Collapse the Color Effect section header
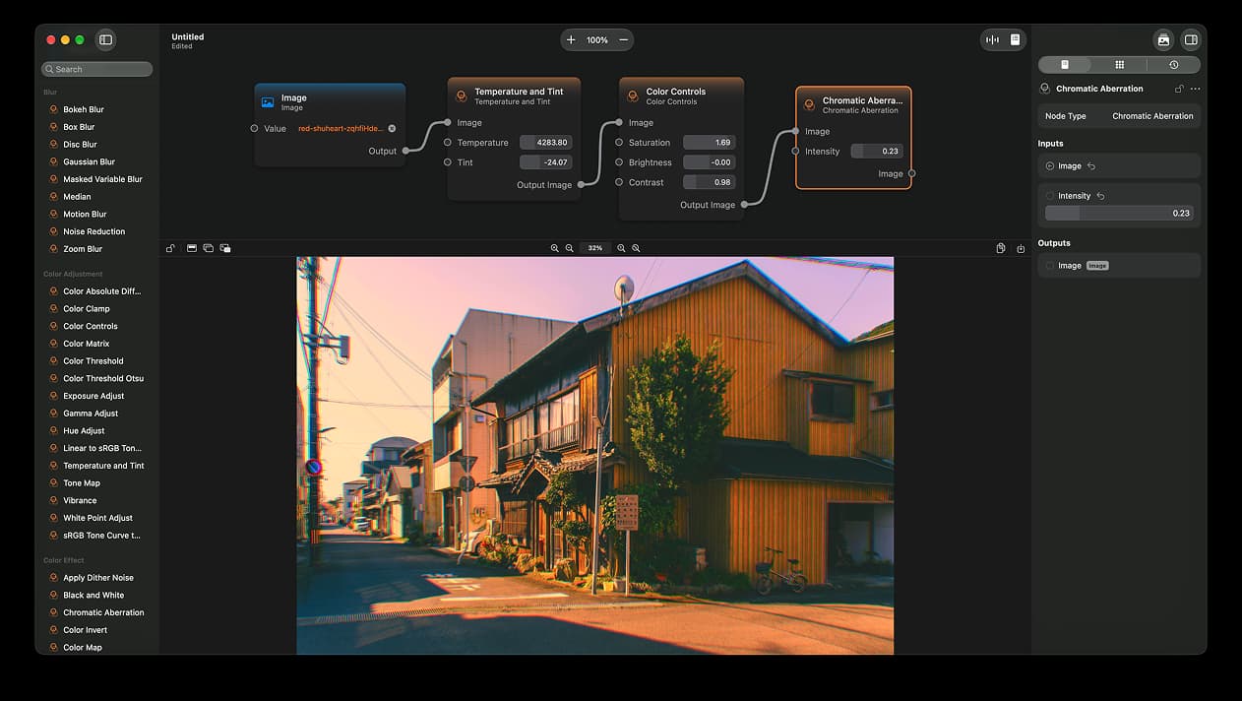Image resolution: width=1242 pixels, height=701 pixels. (x=64, y=560)
